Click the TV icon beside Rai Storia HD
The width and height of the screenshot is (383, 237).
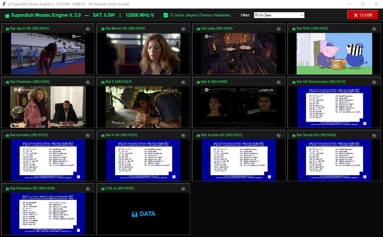coord(294,135)
